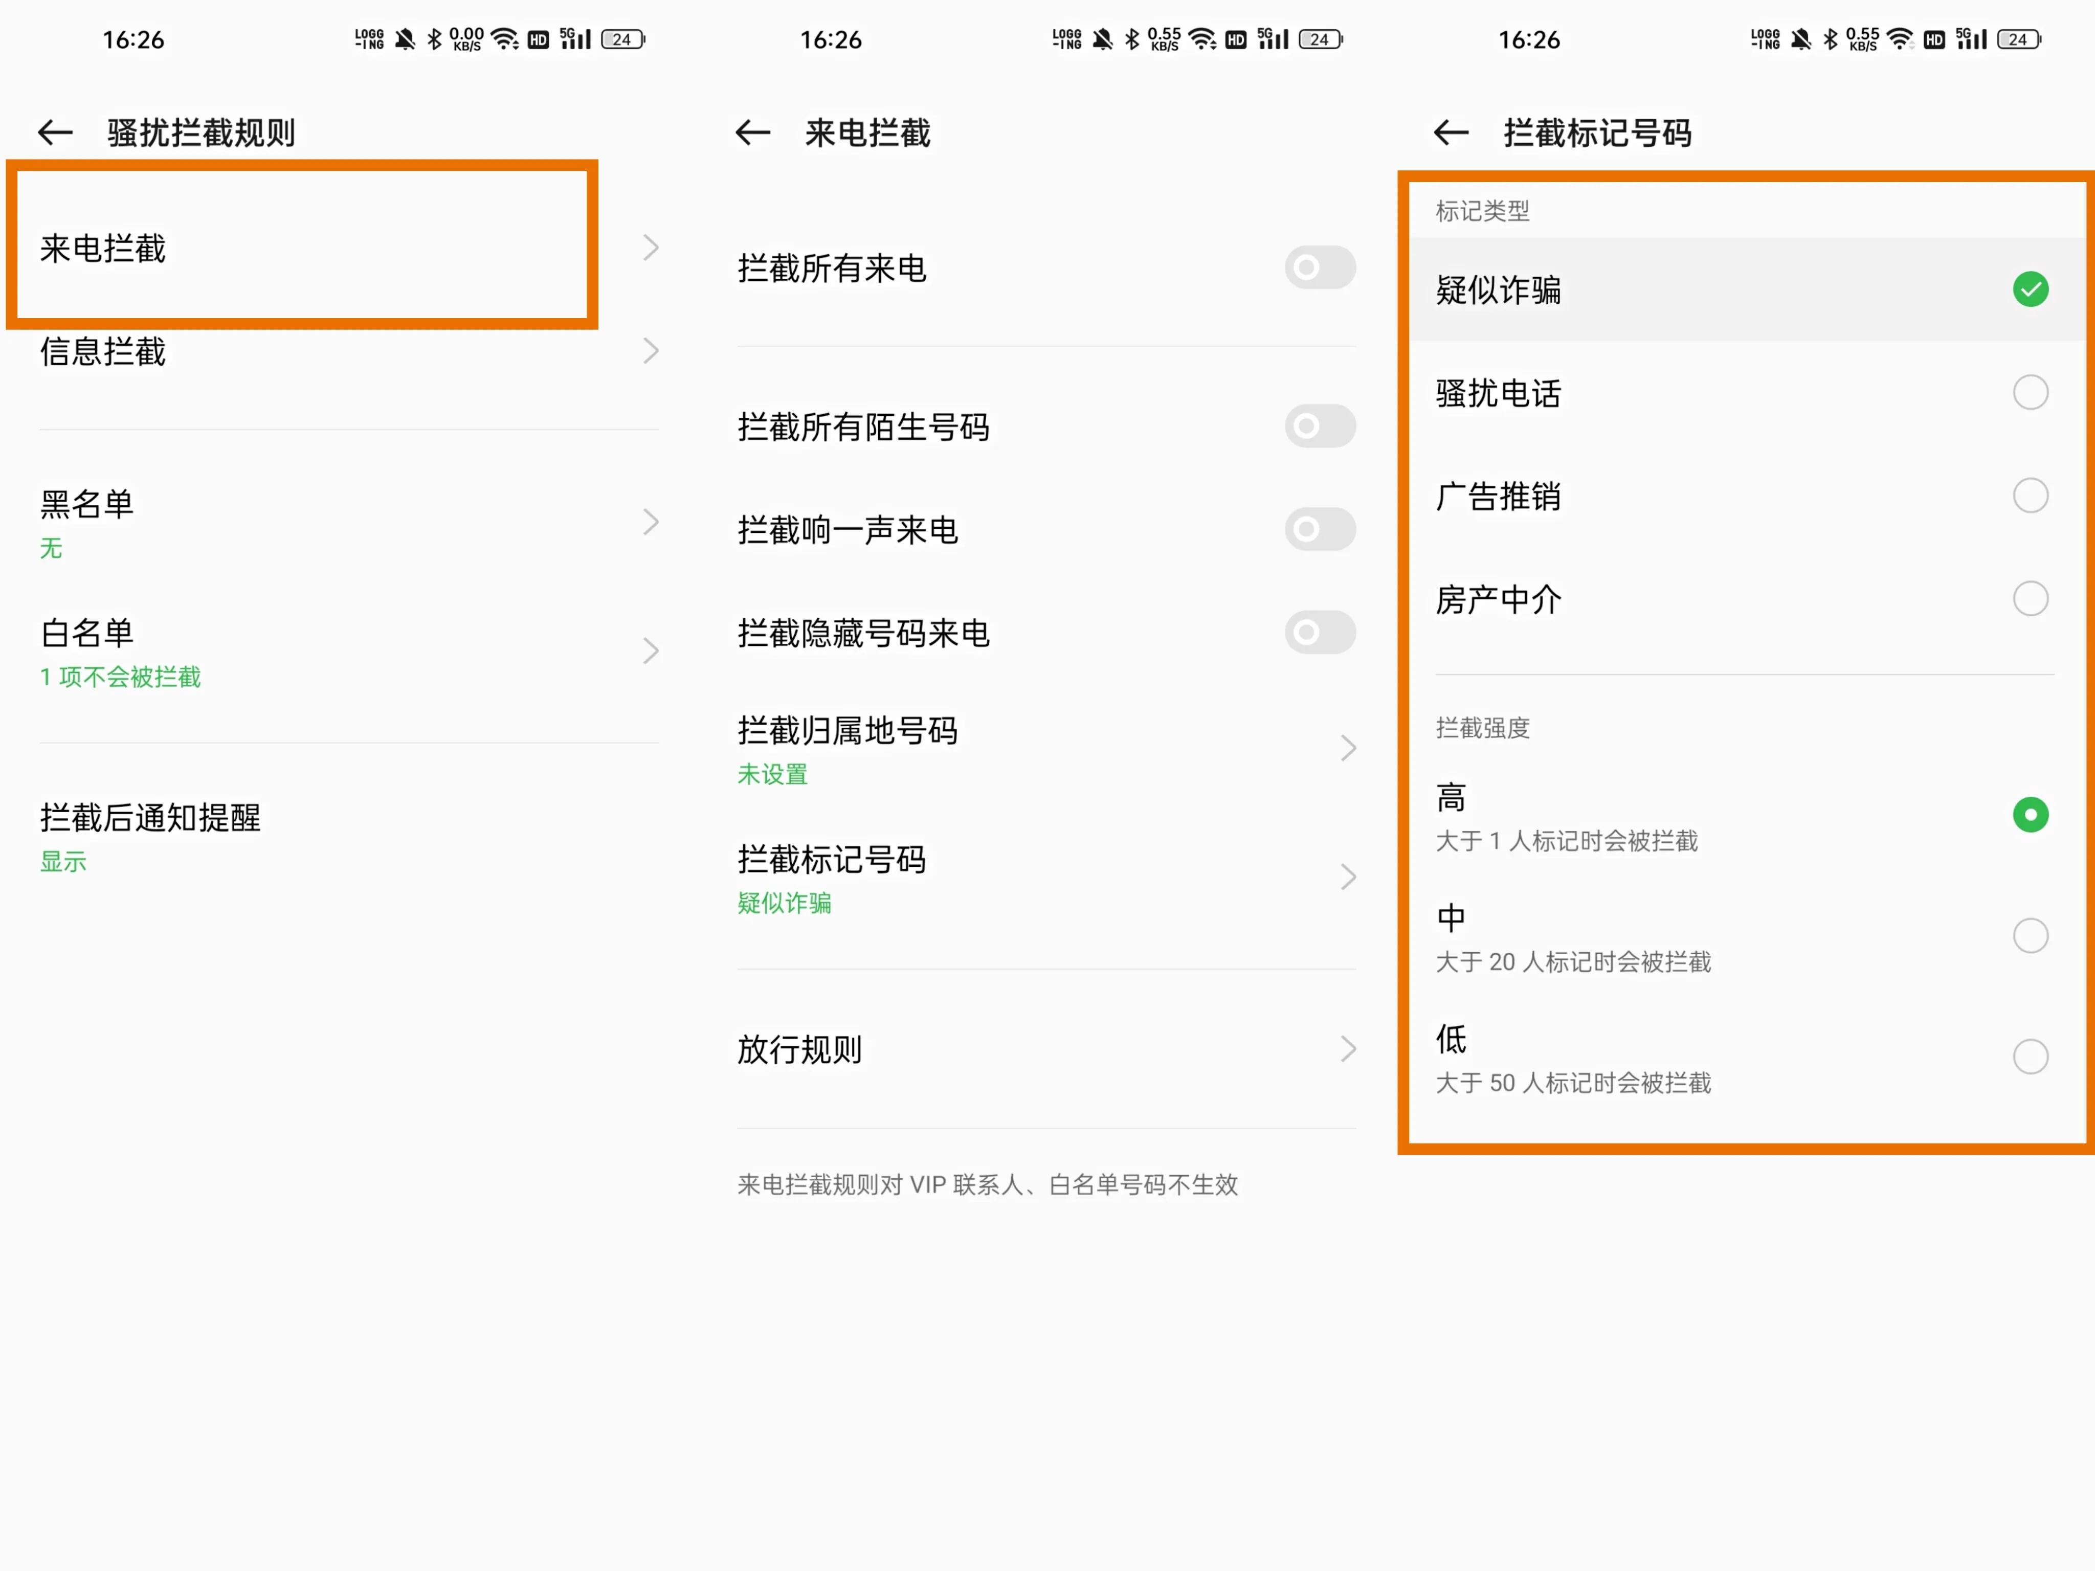Tap LOGGING icon in left screen status bar
Viewport: 2095px width, 1571px height.
point(369,39)
